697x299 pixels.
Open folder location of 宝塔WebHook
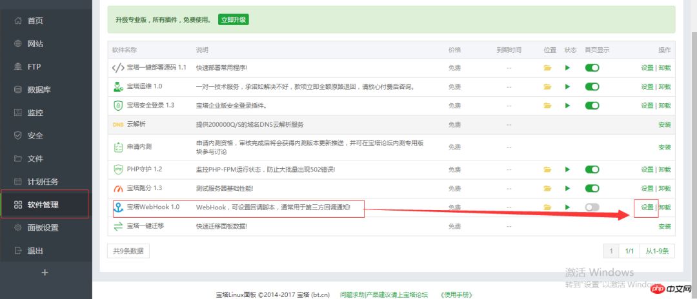pyautogui.click(x=547, y=207)
